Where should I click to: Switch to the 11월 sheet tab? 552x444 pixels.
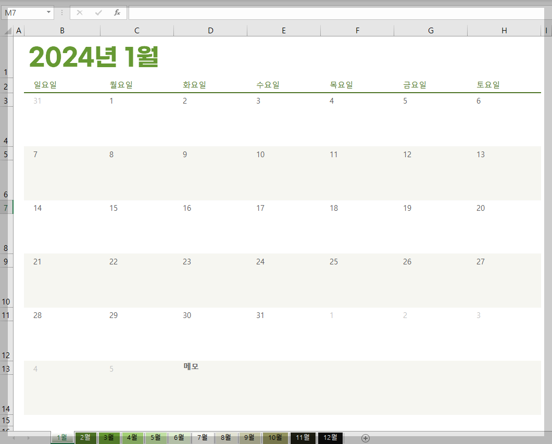[303, 437]
